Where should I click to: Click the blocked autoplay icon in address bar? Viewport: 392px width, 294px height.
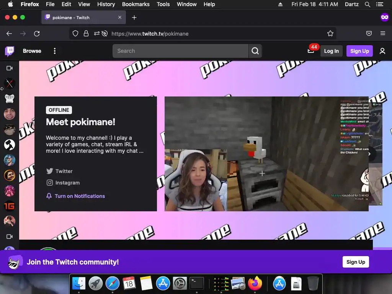(105, 34)
